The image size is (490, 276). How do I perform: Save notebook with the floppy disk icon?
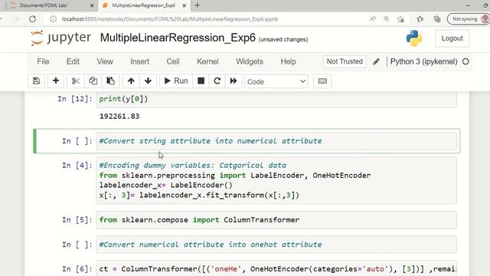coord(36,81)
